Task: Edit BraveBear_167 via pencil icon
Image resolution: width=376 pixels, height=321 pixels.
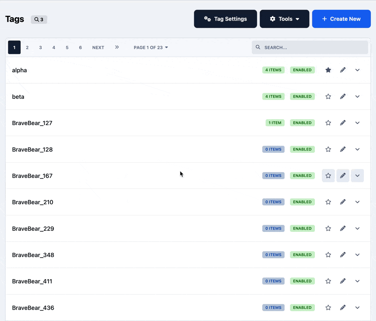Action: pyautogui.click(x=343, y=176)
